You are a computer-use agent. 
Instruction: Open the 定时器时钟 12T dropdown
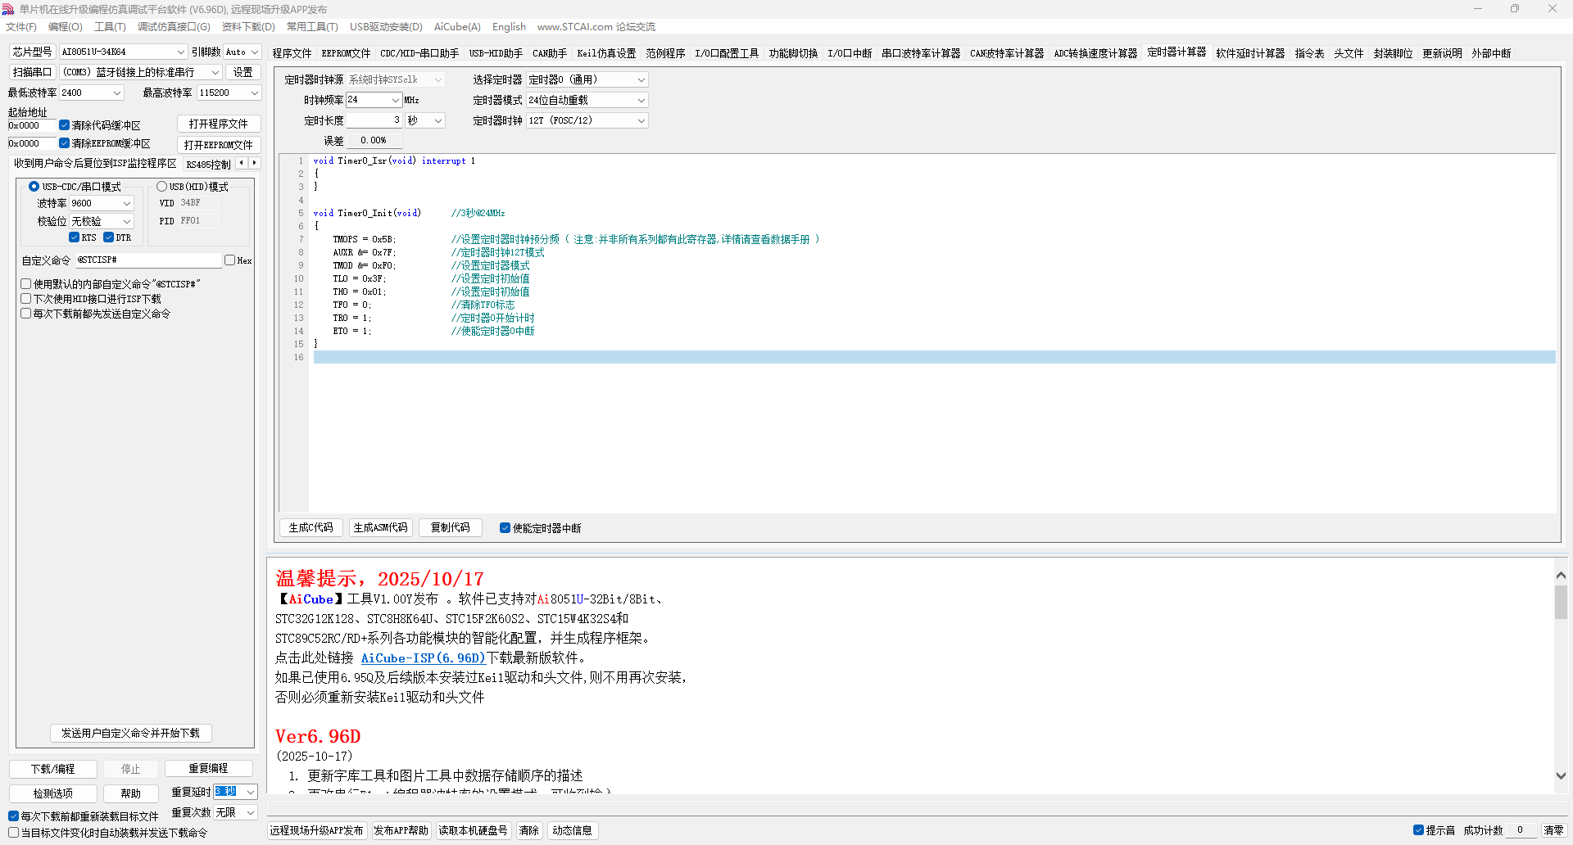[x=641, y=120]
